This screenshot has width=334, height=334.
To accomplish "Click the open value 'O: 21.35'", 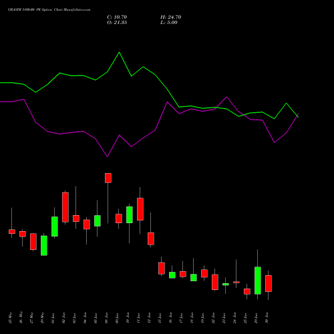I will tap(117, 23).
